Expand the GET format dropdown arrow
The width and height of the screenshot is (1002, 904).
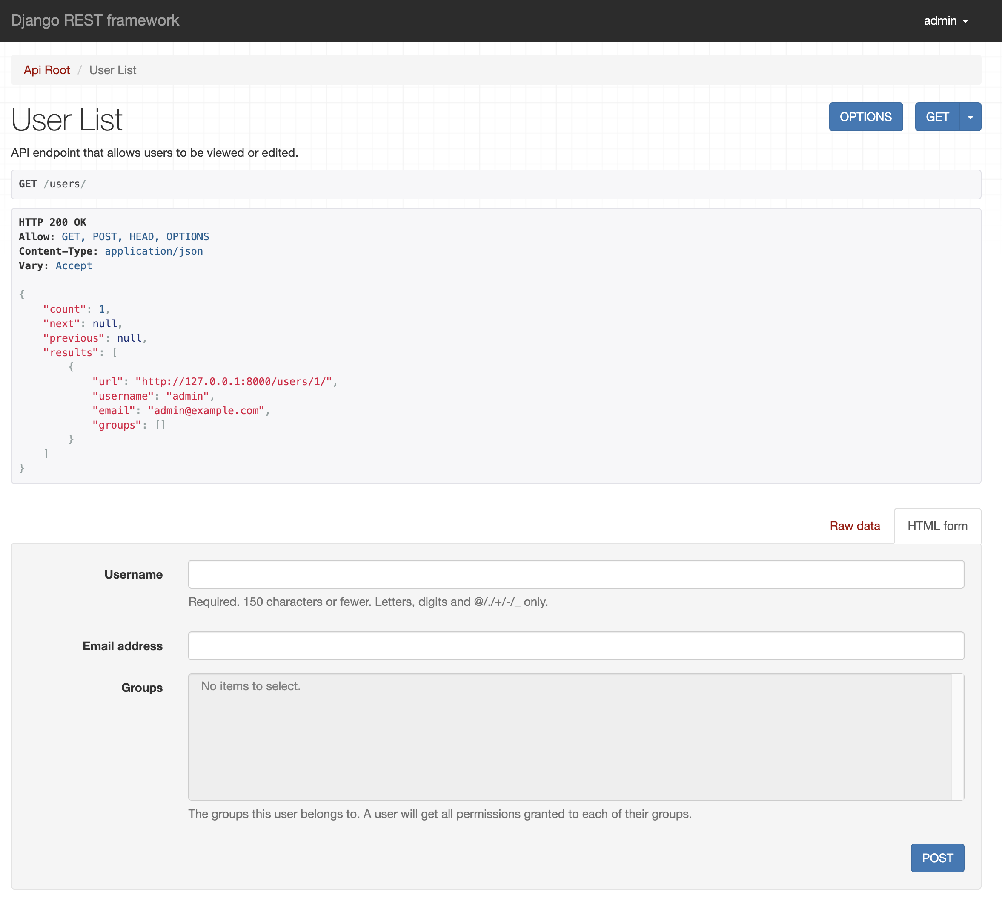970,117
